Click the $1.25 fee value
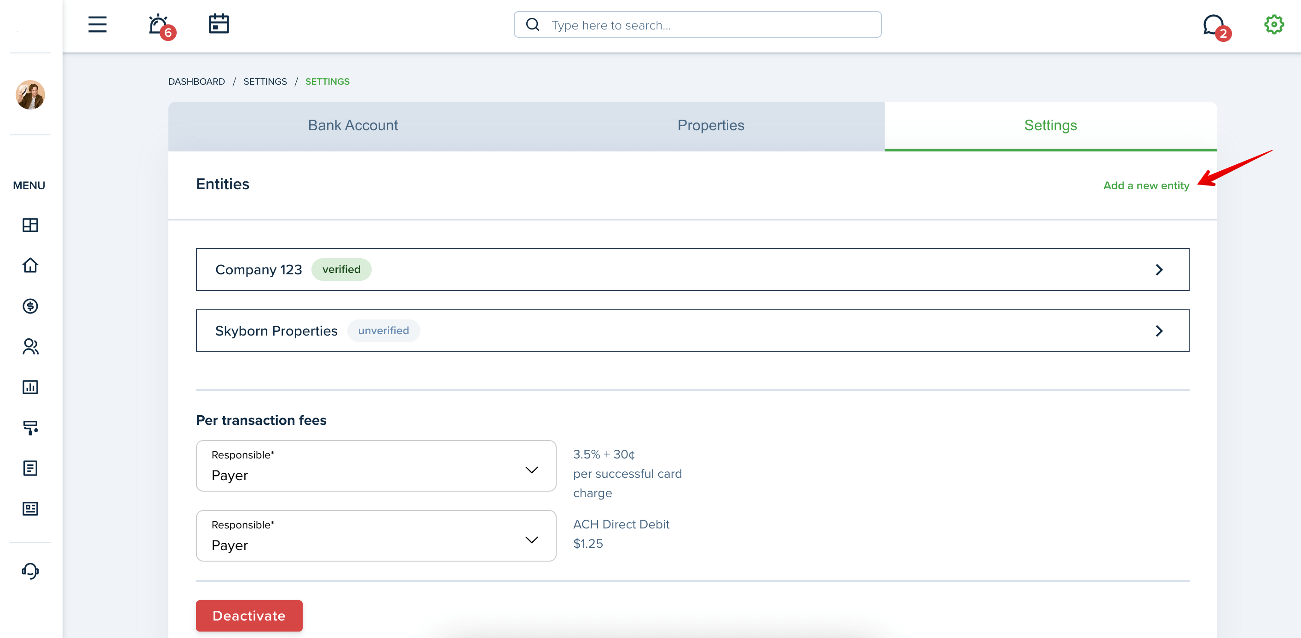Screen dimensions: 1301x638 pyautogui.click(x=588, y=544)
